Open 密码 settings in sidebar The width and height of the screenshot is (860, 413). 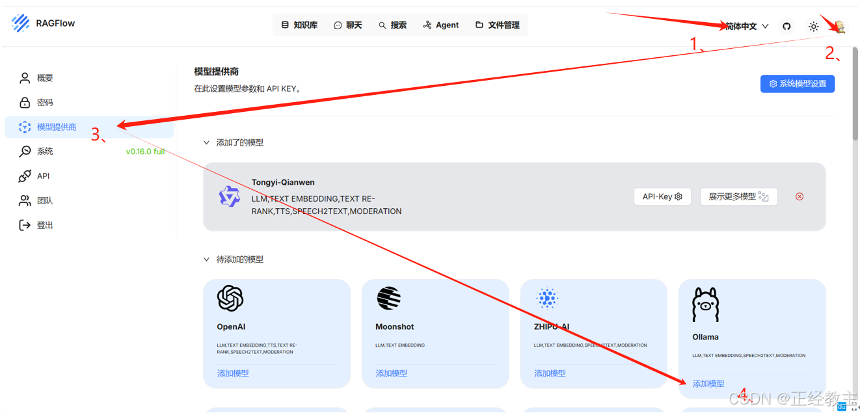(x=89, y=103)
